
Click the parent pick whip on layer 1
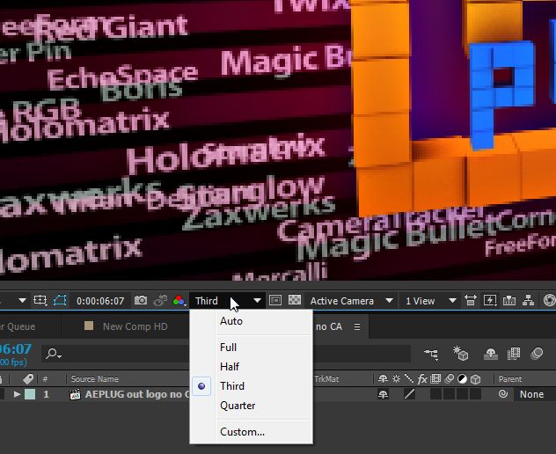pyautogui.click(x=503, y=394)
